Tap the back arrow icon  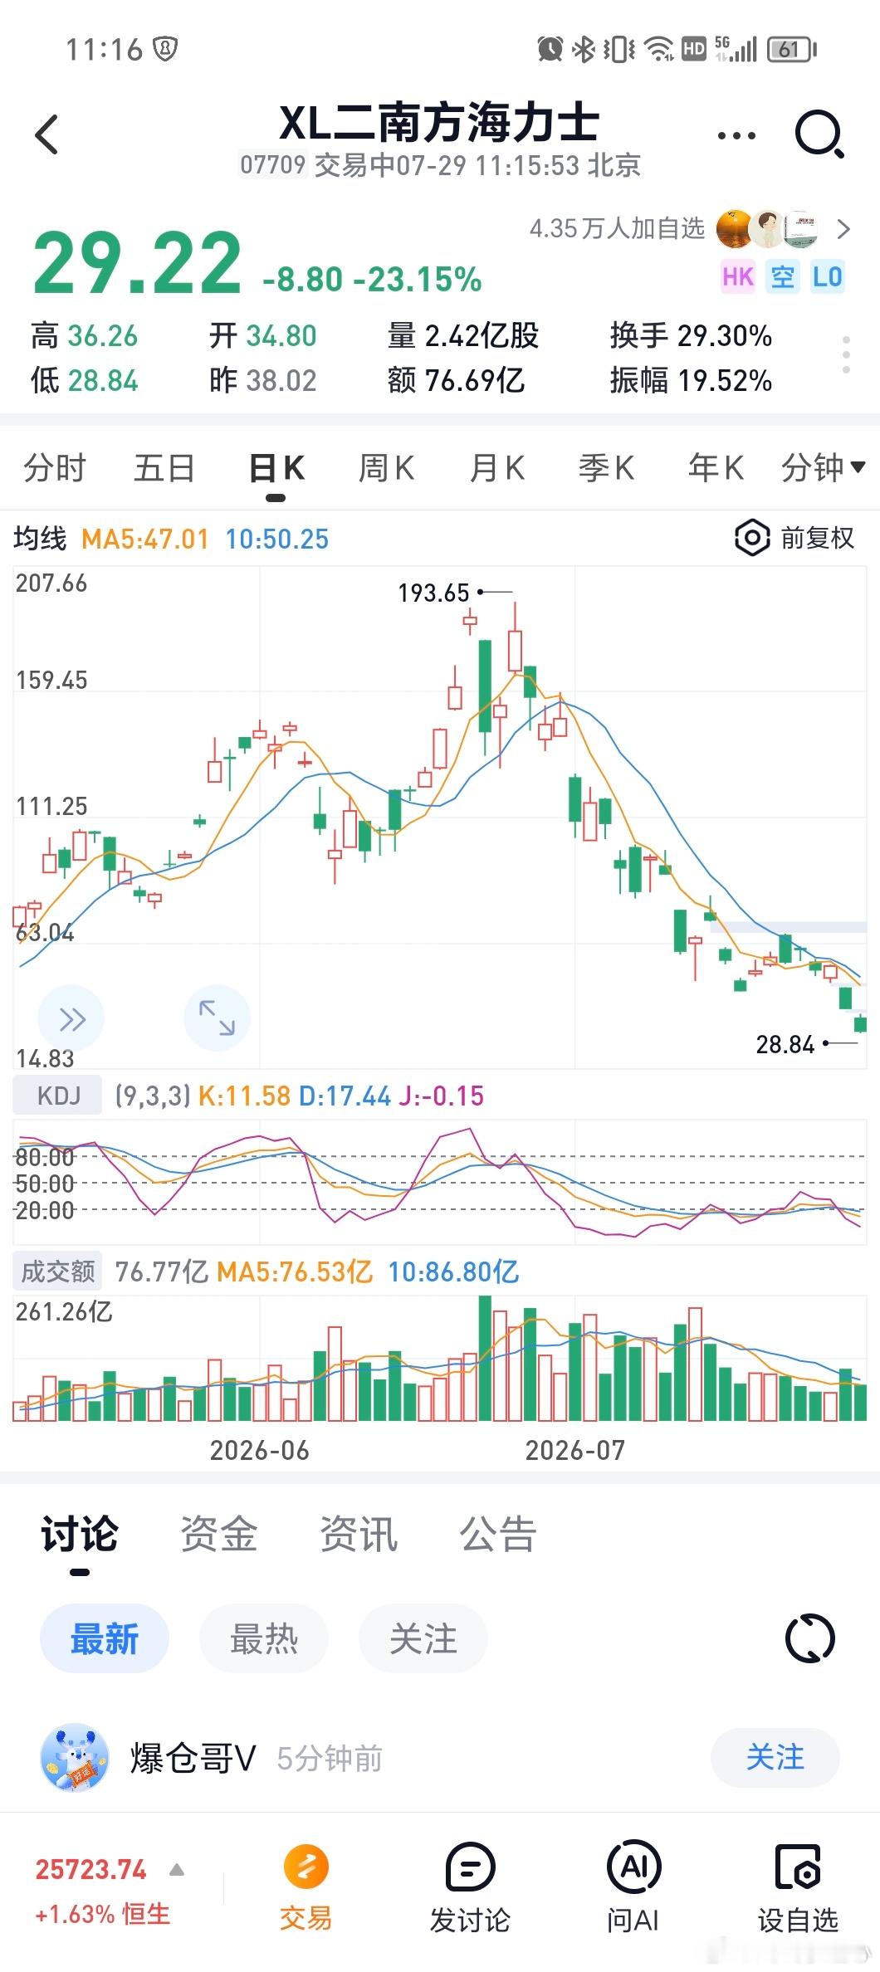point(46,134)
